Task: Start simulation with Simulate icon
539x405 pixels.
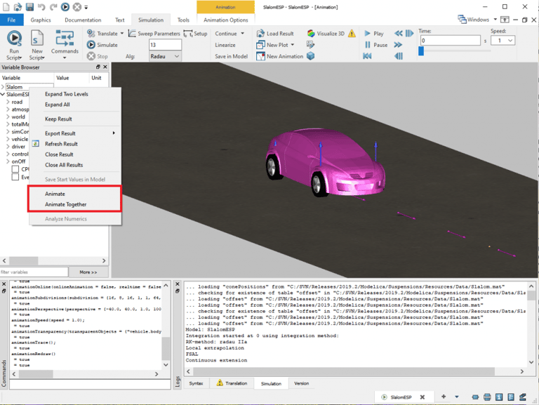Action: coord(91,45)
